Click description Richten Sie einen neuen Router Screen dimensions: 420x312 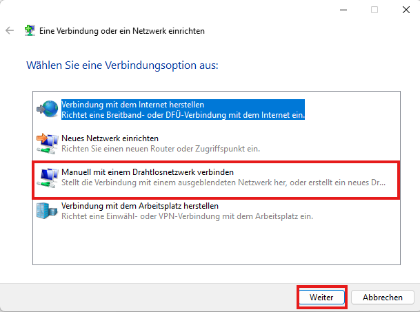[161, 149]
